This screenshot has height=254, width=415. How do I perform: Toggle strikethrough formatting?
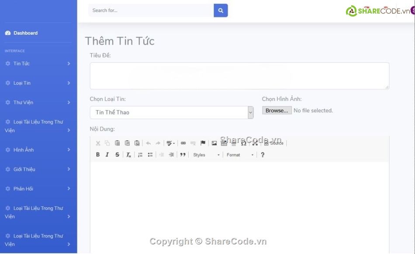(x=117, y=155)
